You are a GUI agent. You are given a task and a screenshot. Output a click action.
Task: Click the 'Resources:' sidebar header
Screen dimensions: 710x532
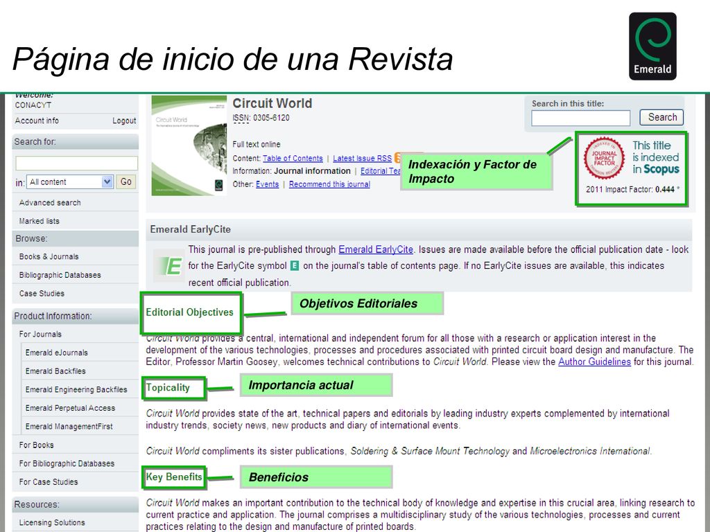pos(36,504)
